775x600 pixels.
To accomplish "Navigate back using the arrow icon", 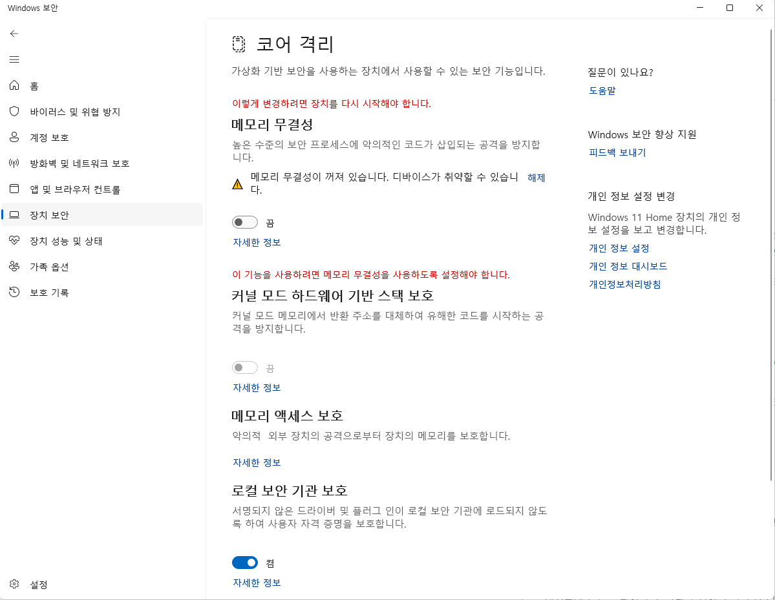I will pyautogui.click(x=14, y=34).
